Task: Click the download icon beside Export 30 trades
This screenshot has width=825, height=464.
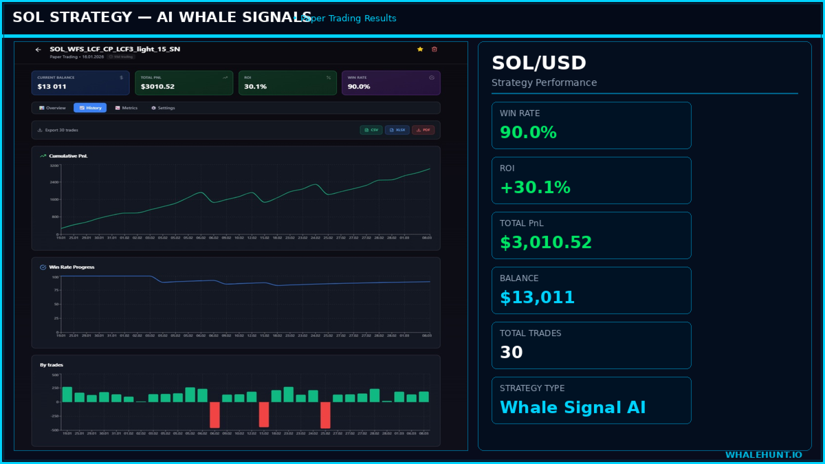Action: 40,130
